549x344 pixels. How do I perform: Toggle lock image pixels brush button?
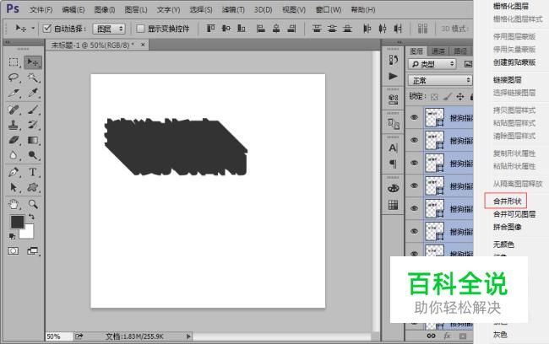pos(447,97)
